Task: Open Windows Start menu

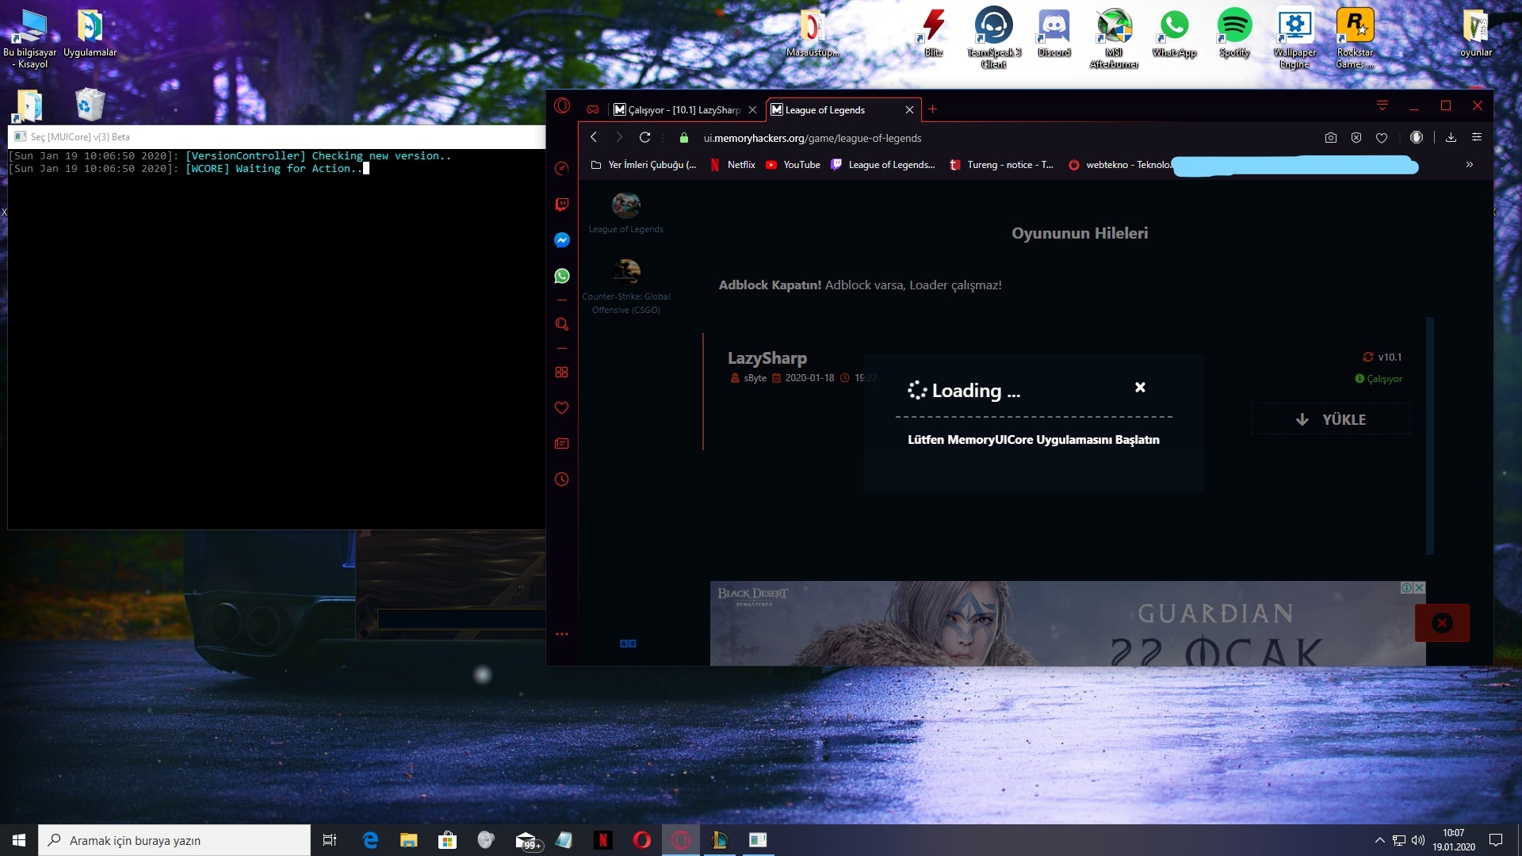Action: (19, 840)
